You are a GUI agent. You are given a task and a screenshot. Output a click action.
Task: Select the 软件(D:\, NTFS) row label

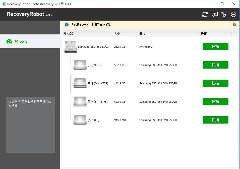click(x=98, y=83)
